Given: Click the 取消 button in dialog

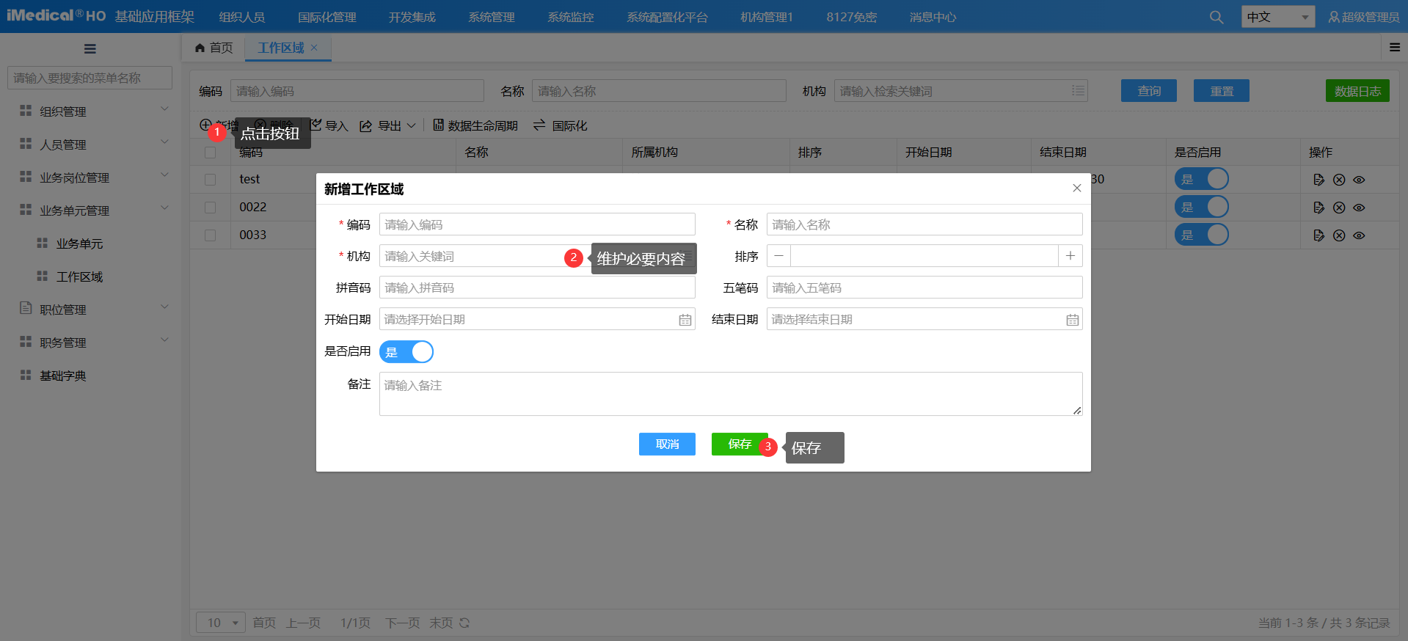Looking at the screenshot, I should pyautogui.click(x=667, y=444).
